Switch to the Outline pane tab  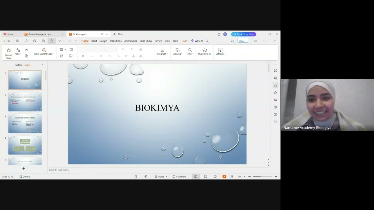[19, 65]
